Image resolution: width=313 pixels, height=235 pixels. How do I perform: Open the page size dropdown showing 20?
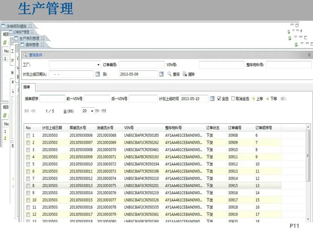(x=92, y=111)
